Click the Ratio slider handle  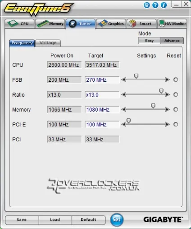pyautogui.click(x=161, y=91)
